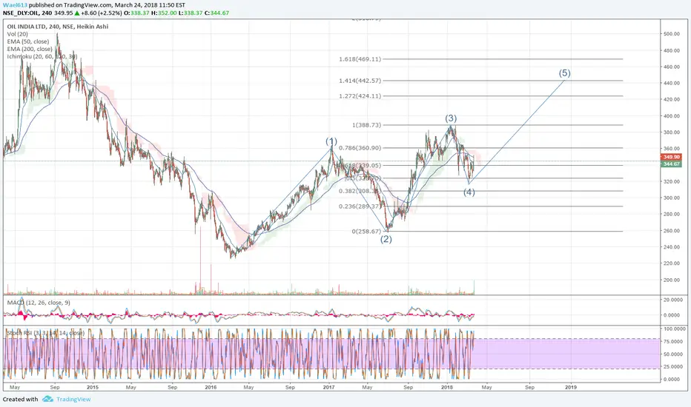Screen dimensions: 691x407
Task: Click 20.0000 on the MACD axis
Action: [673, 300]
